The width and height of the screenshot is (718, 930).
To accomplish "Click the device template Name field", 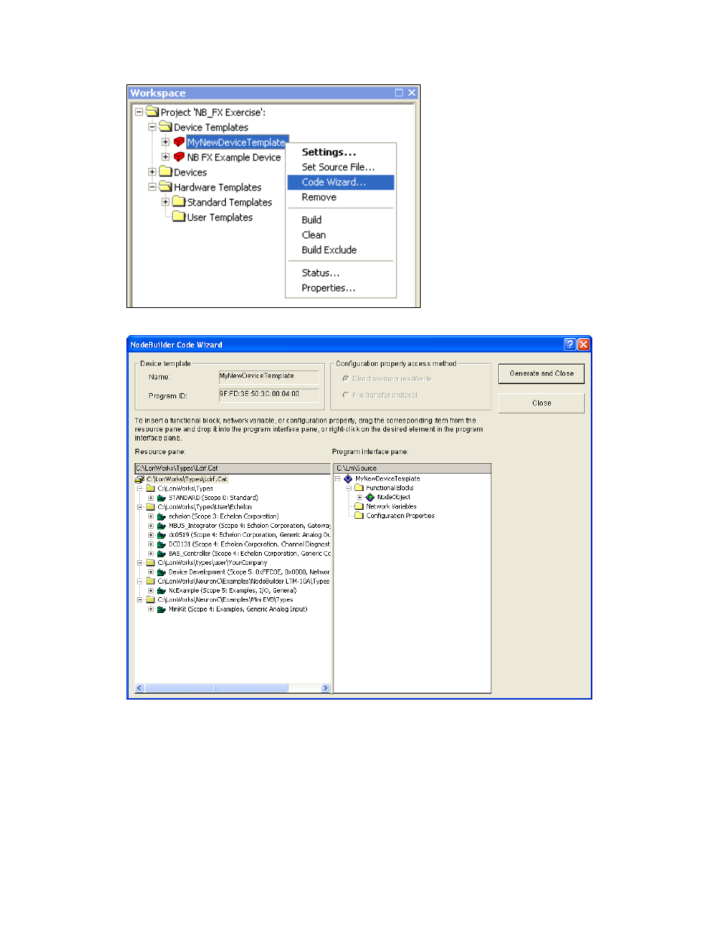I will pos(269,376).
